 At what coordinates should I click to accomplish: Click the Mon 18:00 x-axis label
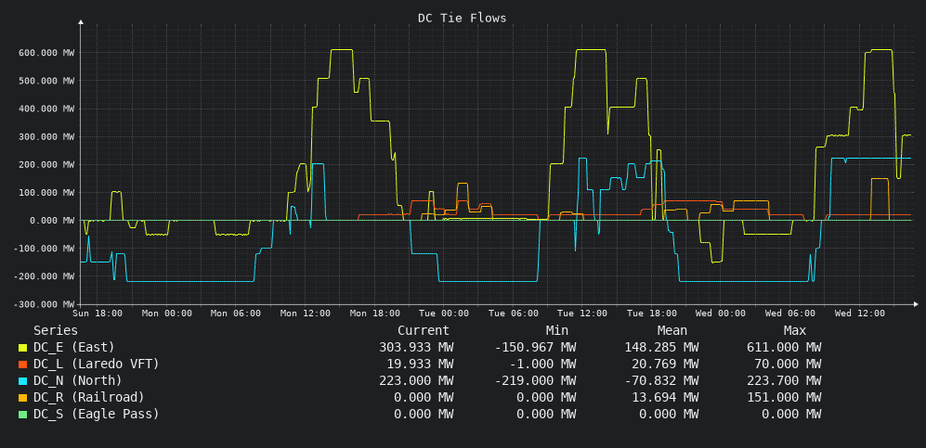click(374, 314)
